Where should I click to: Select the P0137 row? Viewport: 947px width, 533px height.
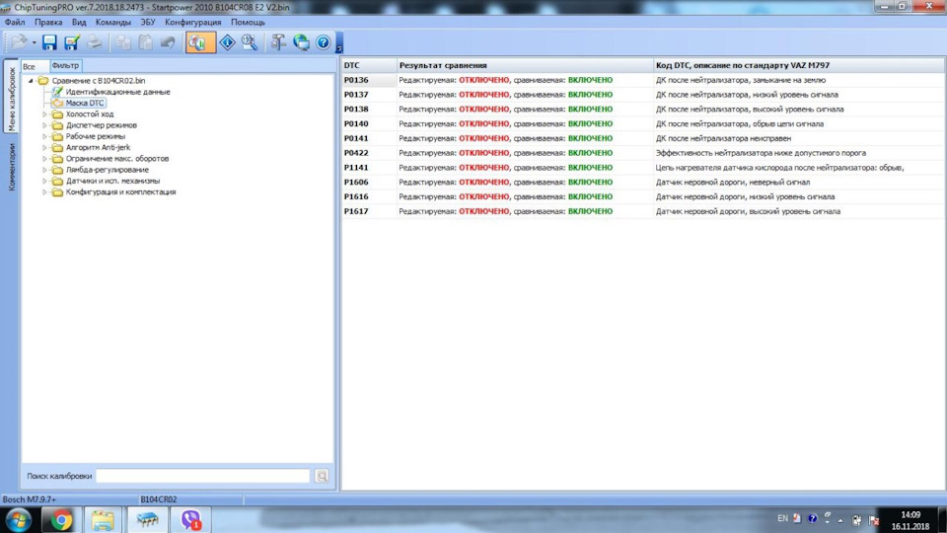(643, 95)
